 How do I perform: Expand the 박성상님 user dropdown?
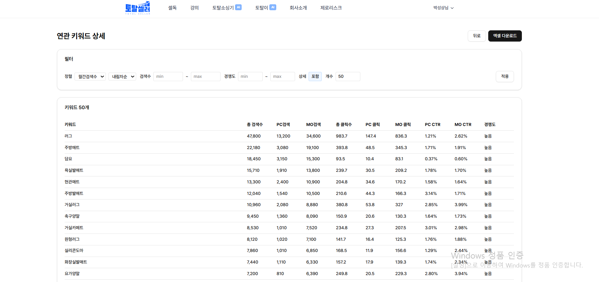(x=443, y=8)
